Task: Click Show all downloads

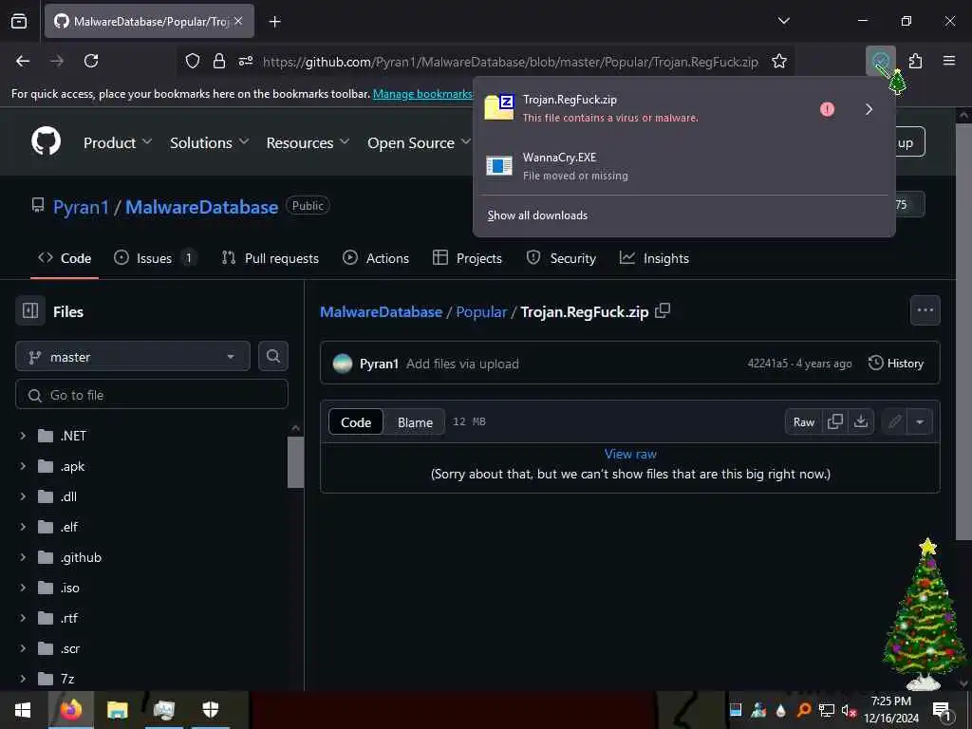Action: click(537, 215)
